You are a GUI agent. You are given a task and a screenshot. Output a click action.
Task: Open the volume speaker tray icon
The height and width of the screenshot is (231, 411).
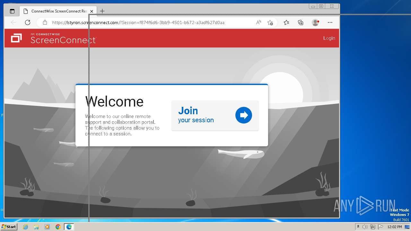[x=365, y=227]
